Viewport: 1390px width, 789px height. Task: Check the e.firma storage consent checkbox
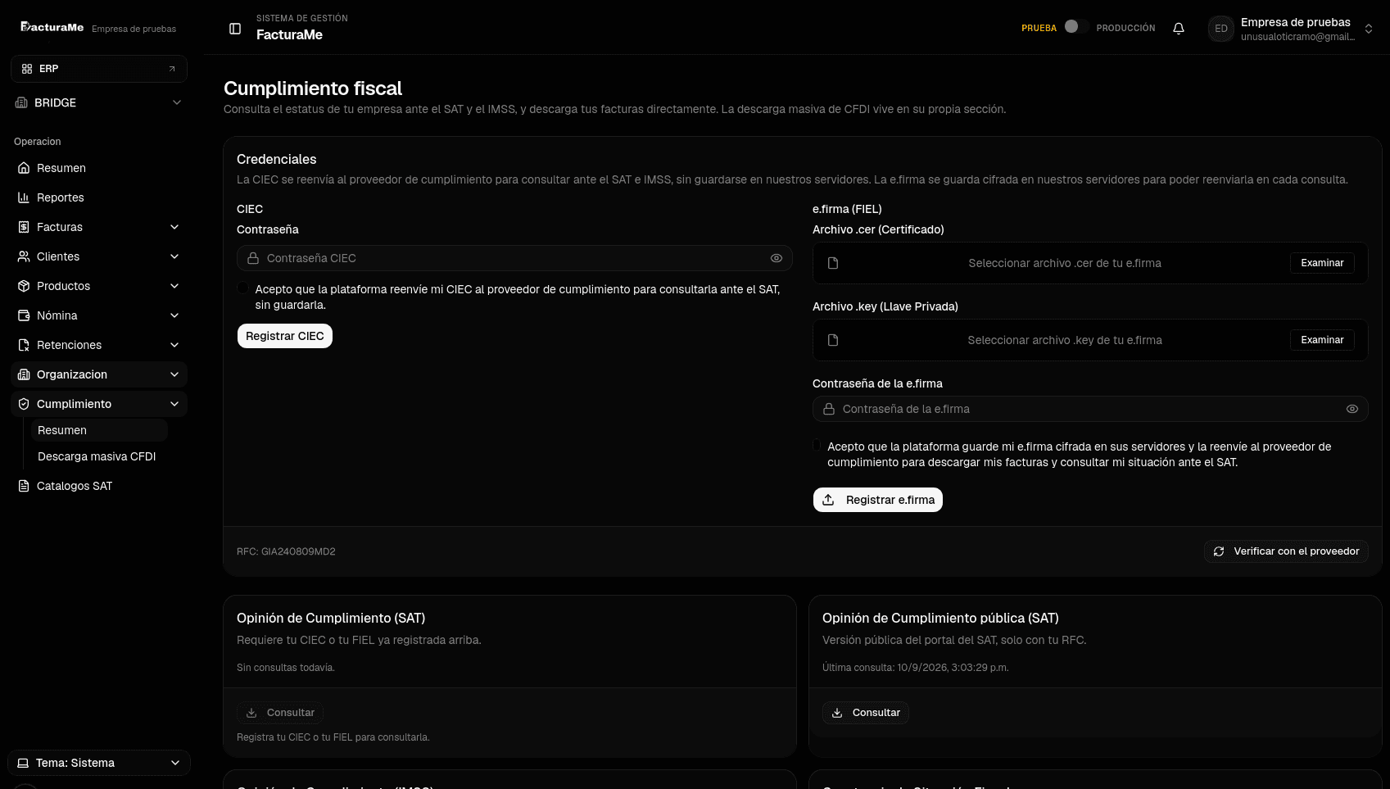817,445
